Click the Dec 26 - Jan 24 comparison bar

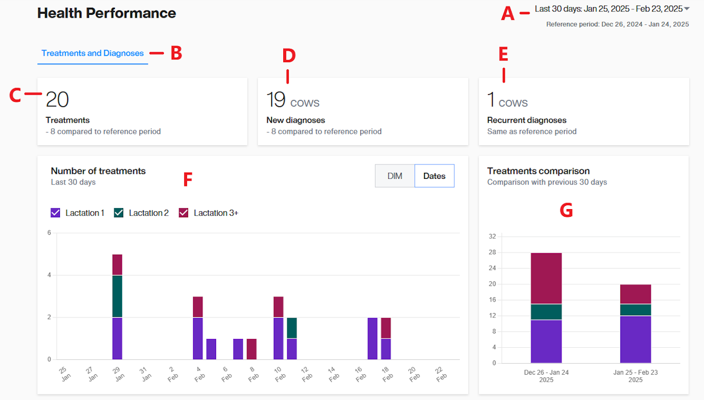pyautogui.click(x=546, y=308)
